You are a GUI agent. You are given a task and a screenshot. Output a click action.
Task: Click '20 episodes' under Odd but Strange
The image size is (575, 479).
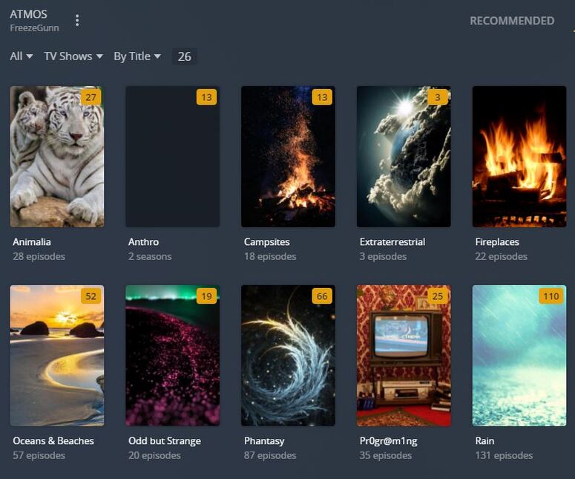(154, 455)
